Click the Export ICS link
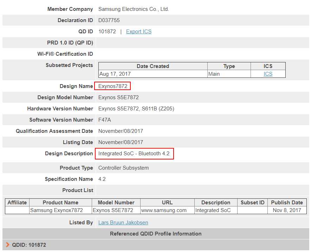 138,32
